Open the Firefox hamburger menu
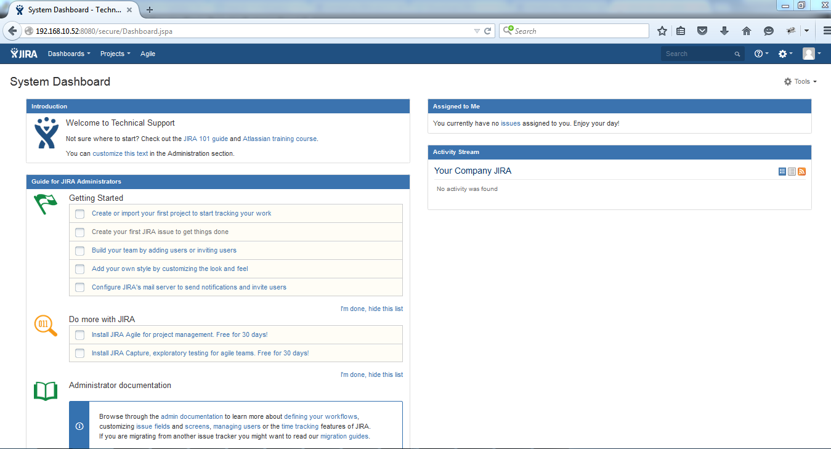831x449 pixels. click(x=827, y=31)
